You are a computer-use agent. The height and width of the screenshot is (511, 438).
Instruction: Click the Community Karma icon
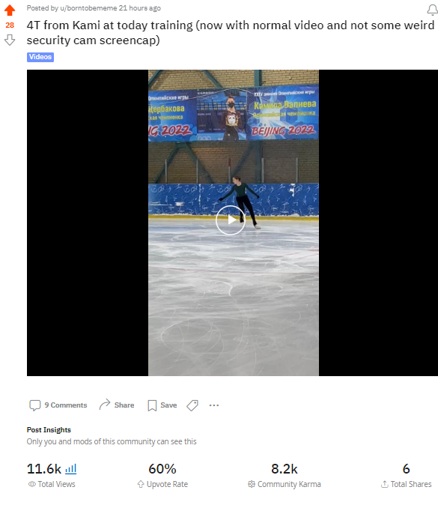pyautogui.click(x=252, y=484)
